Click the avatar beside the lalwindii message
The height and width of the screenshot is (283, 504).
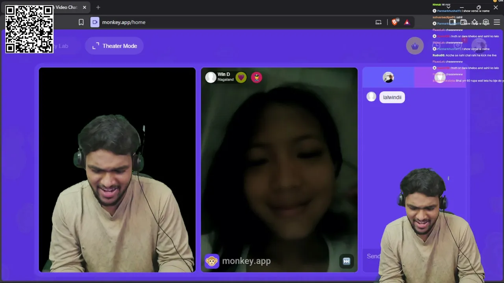tap(371, 97)
